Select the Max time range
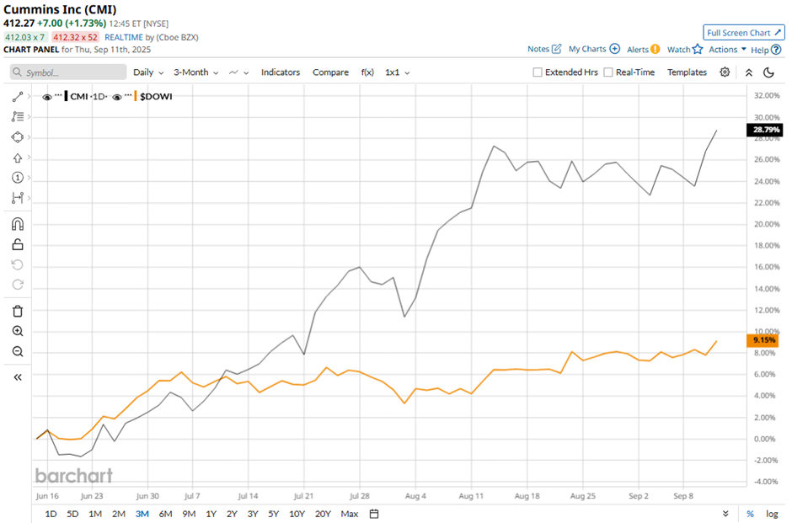This screenshot has width=792, height=523. (x=349, y=514)
